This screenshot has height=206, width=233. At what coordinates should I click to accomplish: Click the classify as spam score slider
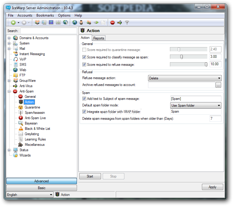pyautogui.click(x=181, y=57)
